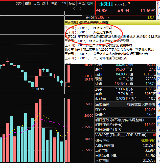The width and height of the screenshot is (160, 163).
Task: Click the 复权 toolbar button
Action: click(x=19, y=3)
